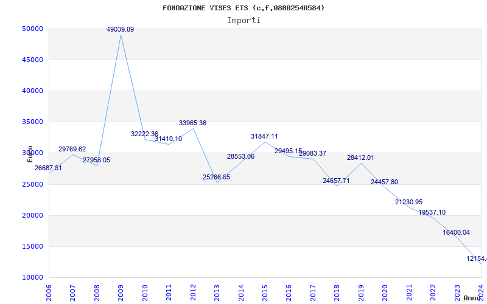Click data label 29495.15

coord(288,151)
